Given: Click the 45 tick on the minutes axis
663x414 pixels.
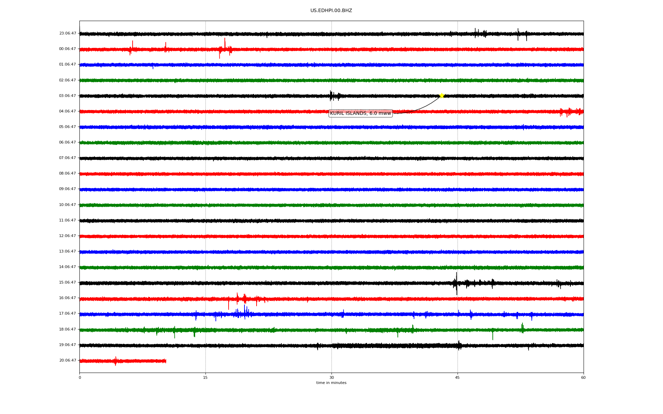Looking at the screenshot, I should click(x=458, y=377).
